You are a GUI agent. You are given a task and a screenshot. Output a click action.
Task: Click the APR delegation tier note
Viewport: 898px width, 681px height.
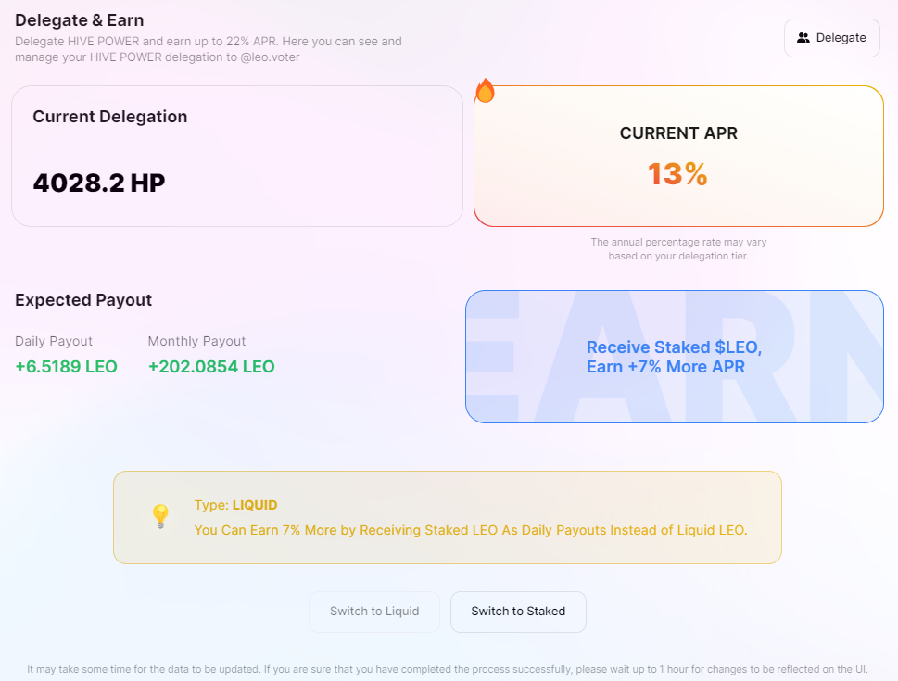tap(678, 249)
